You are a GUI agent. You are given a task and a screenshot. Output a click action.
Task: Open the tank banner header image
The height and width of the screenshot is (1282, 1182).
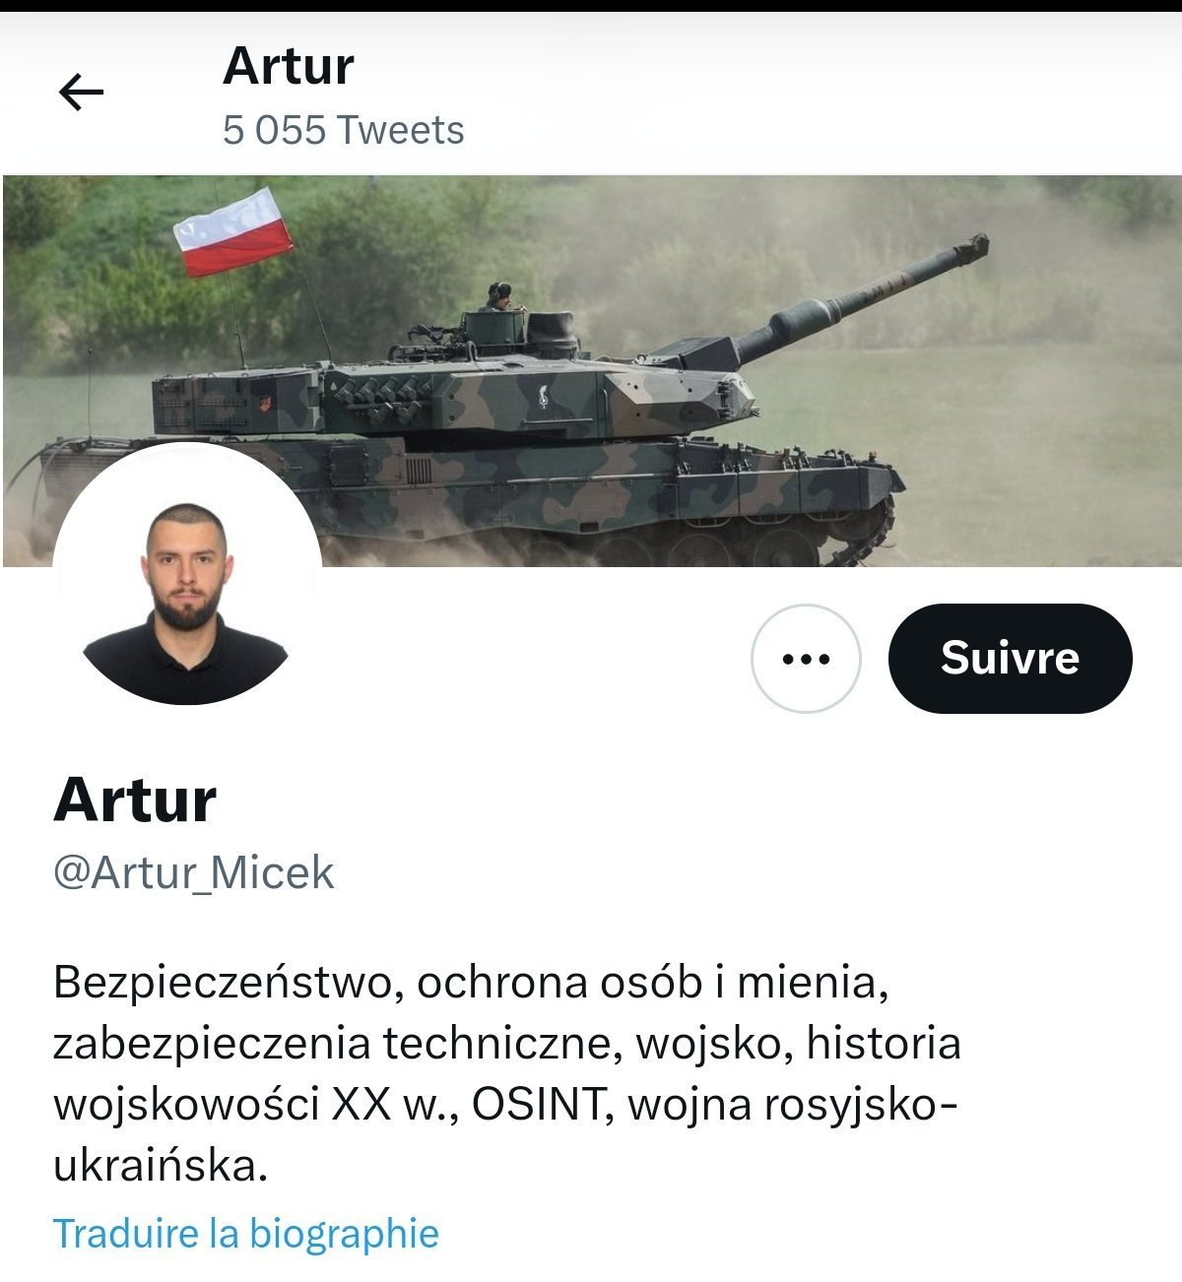[x=591, y=371]
